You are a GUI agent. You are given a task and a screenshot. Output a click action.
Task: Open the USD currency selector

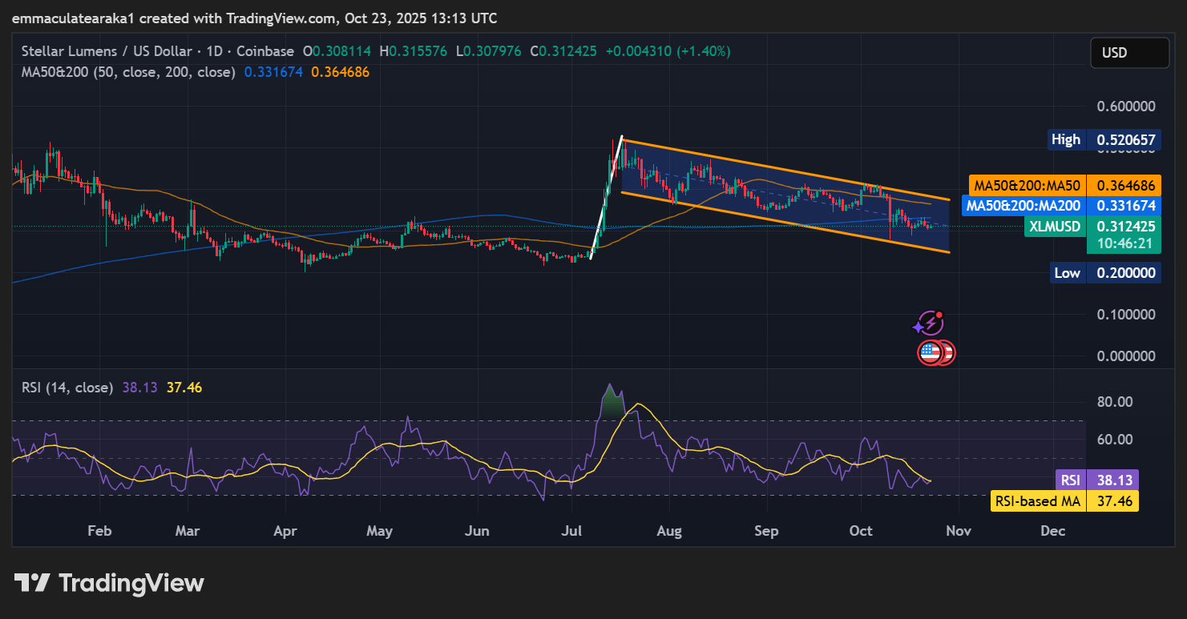pyautogui.click(x=1128, y=53)
